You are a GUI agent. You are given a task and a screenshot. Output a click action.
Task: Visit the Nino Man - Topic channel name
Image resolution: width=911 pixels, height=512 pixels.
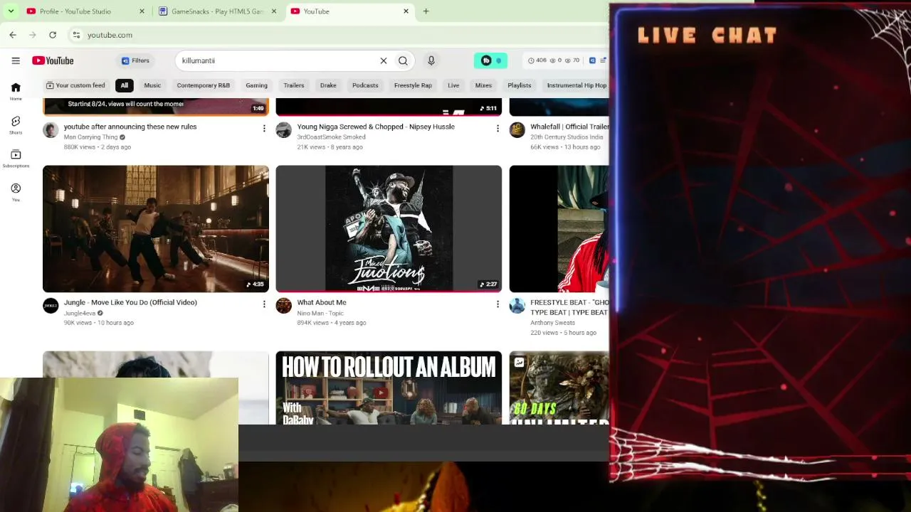point(320,313)
